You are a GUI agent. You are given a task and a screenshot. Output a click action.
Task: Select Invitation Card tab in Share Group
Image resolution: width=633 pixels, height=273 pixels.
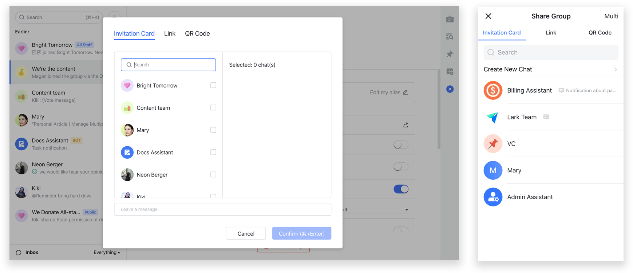502,33
